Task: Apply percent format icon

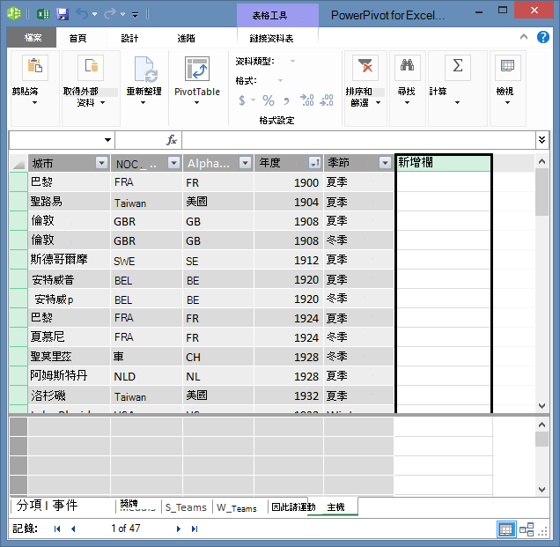Action: (x=269, y=100)
